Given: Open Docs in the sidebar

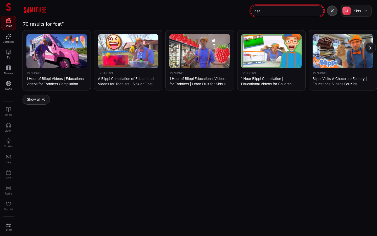Looking at the screenshot, I should coord(8,86).
